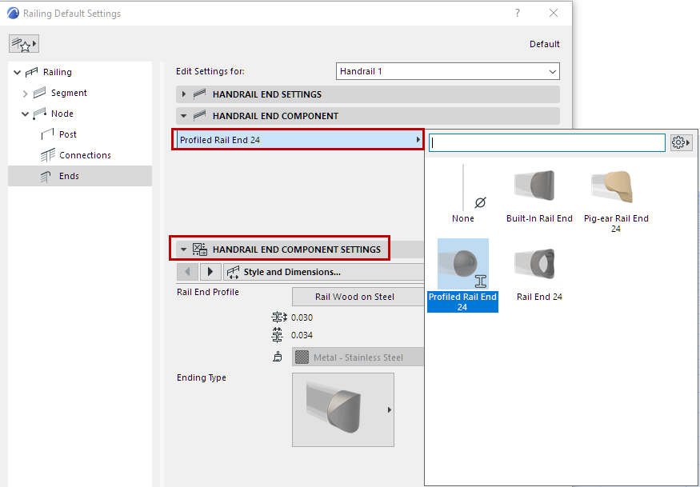Click the Node icon in tree
Viewport: 700px width, 487px height.
point(40,114)
